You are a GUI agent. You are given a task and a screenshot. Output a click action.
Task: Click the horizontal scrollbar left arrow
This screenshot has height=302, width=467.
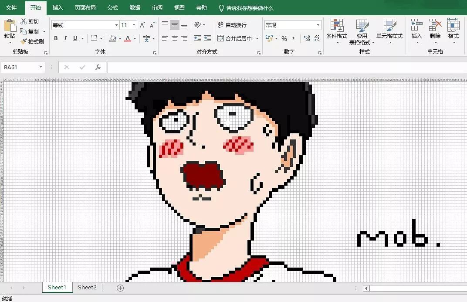(x=366, y=288)
